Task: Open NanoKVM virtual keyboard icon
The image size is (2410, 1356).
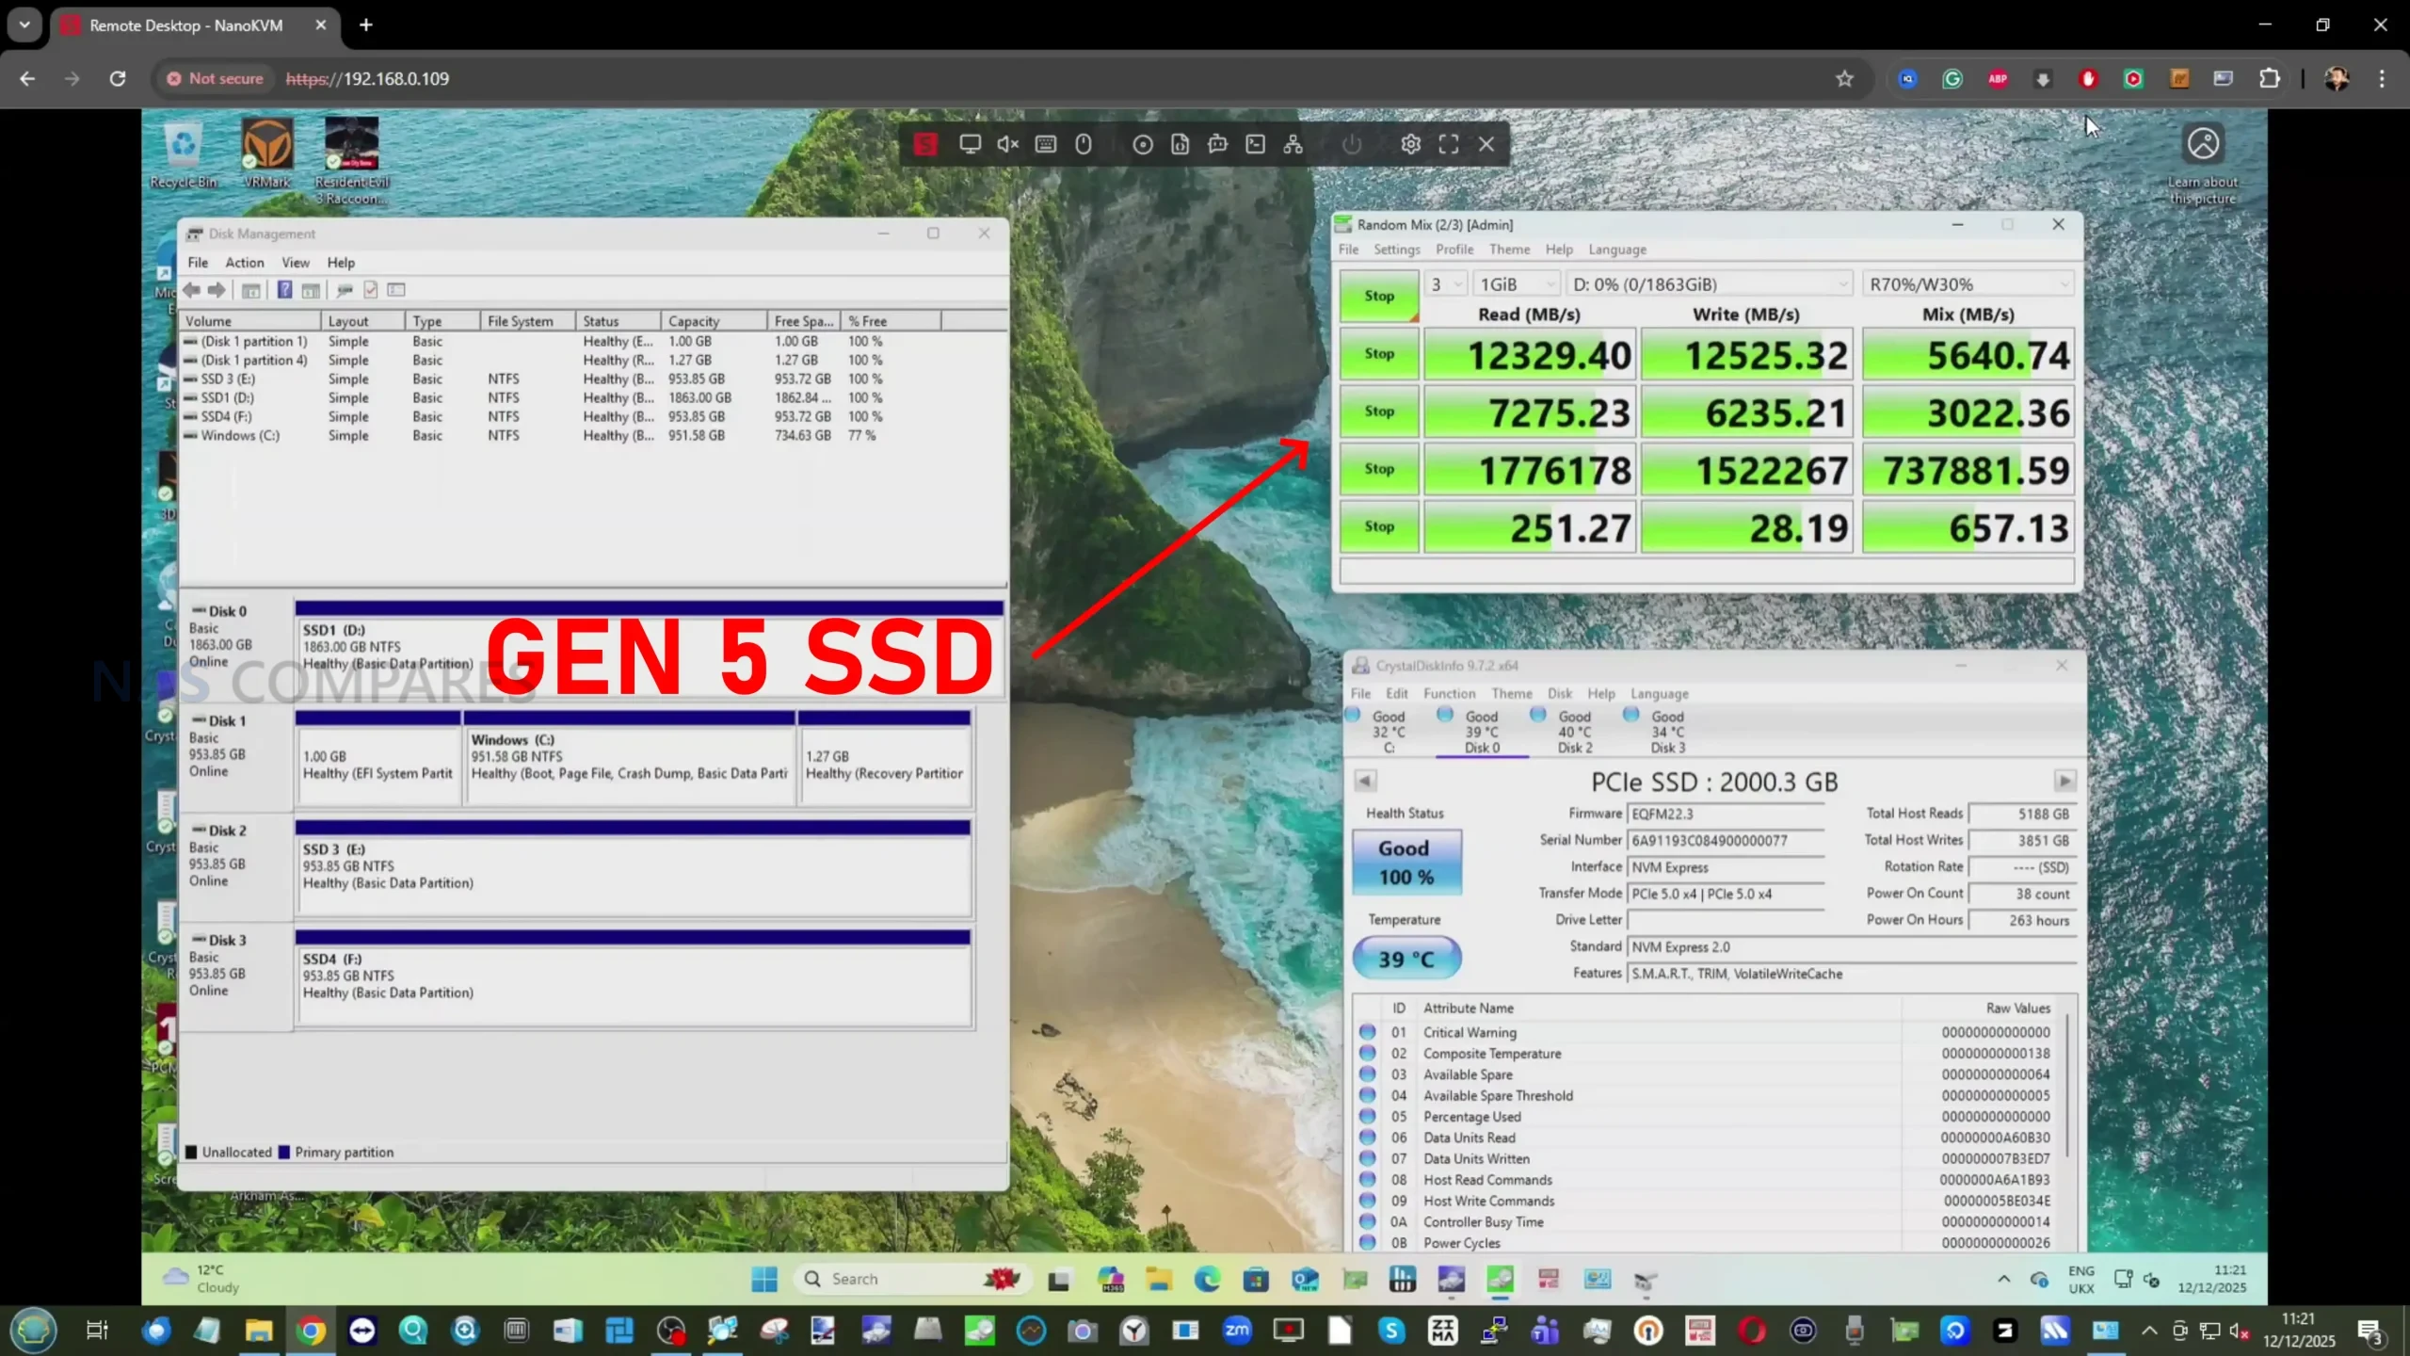Action: click(x=1046, y=144)
